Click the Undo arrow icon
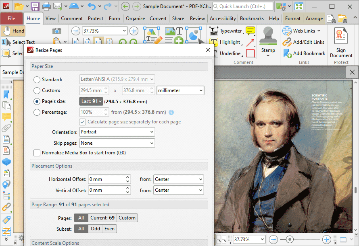 coord(92,6)
